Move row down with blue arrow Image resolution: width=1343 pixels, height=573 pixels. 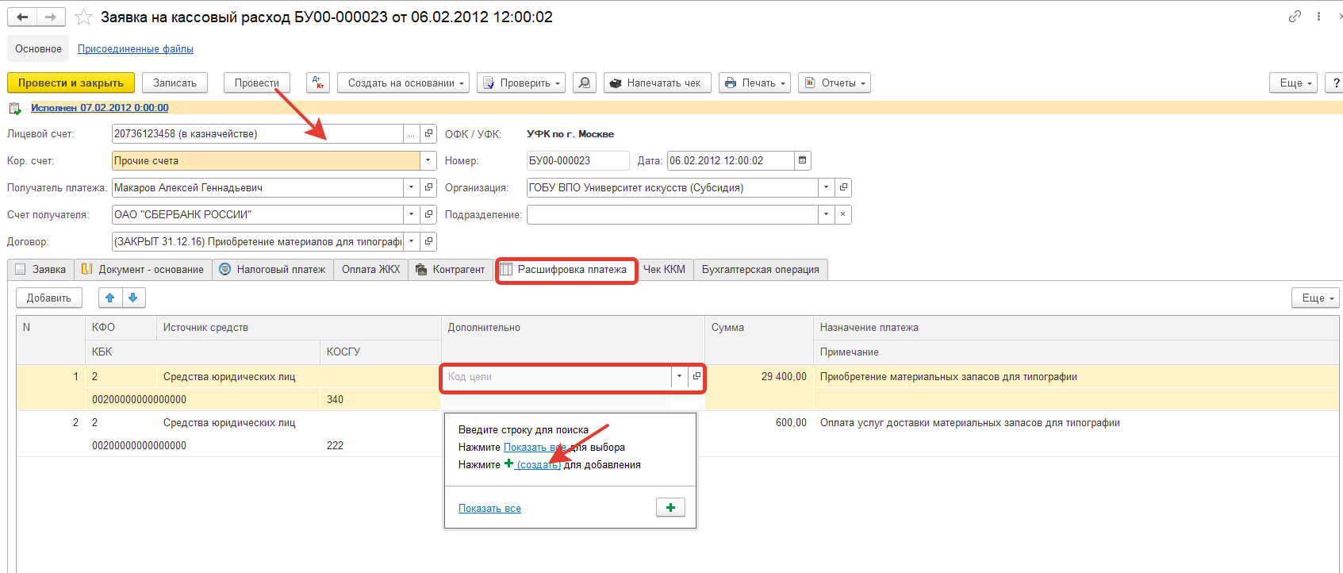pos(133,298)
